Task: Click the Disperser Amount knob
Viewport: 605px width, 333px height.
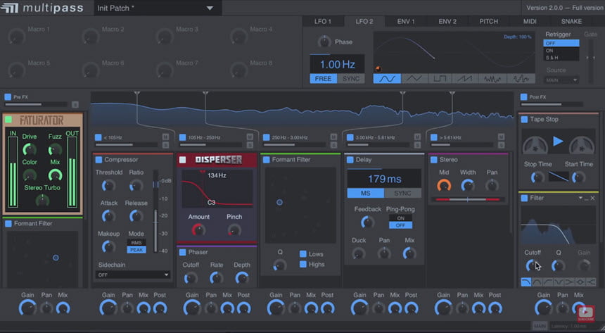Action: pos(198,230)
